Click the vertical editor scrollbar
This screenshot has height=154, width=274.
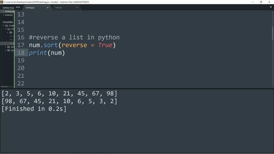coord(273,33)
